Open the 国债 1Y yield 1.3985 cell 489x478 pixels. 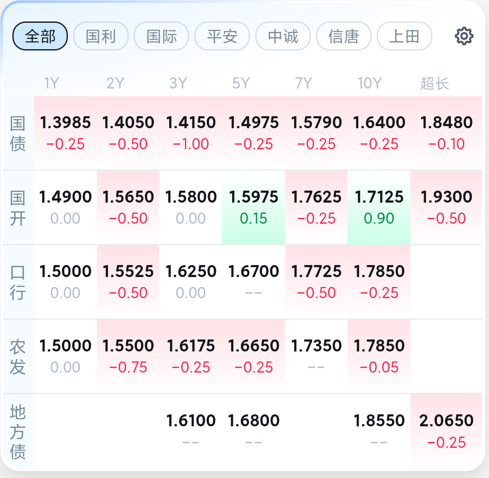point(65,132)
